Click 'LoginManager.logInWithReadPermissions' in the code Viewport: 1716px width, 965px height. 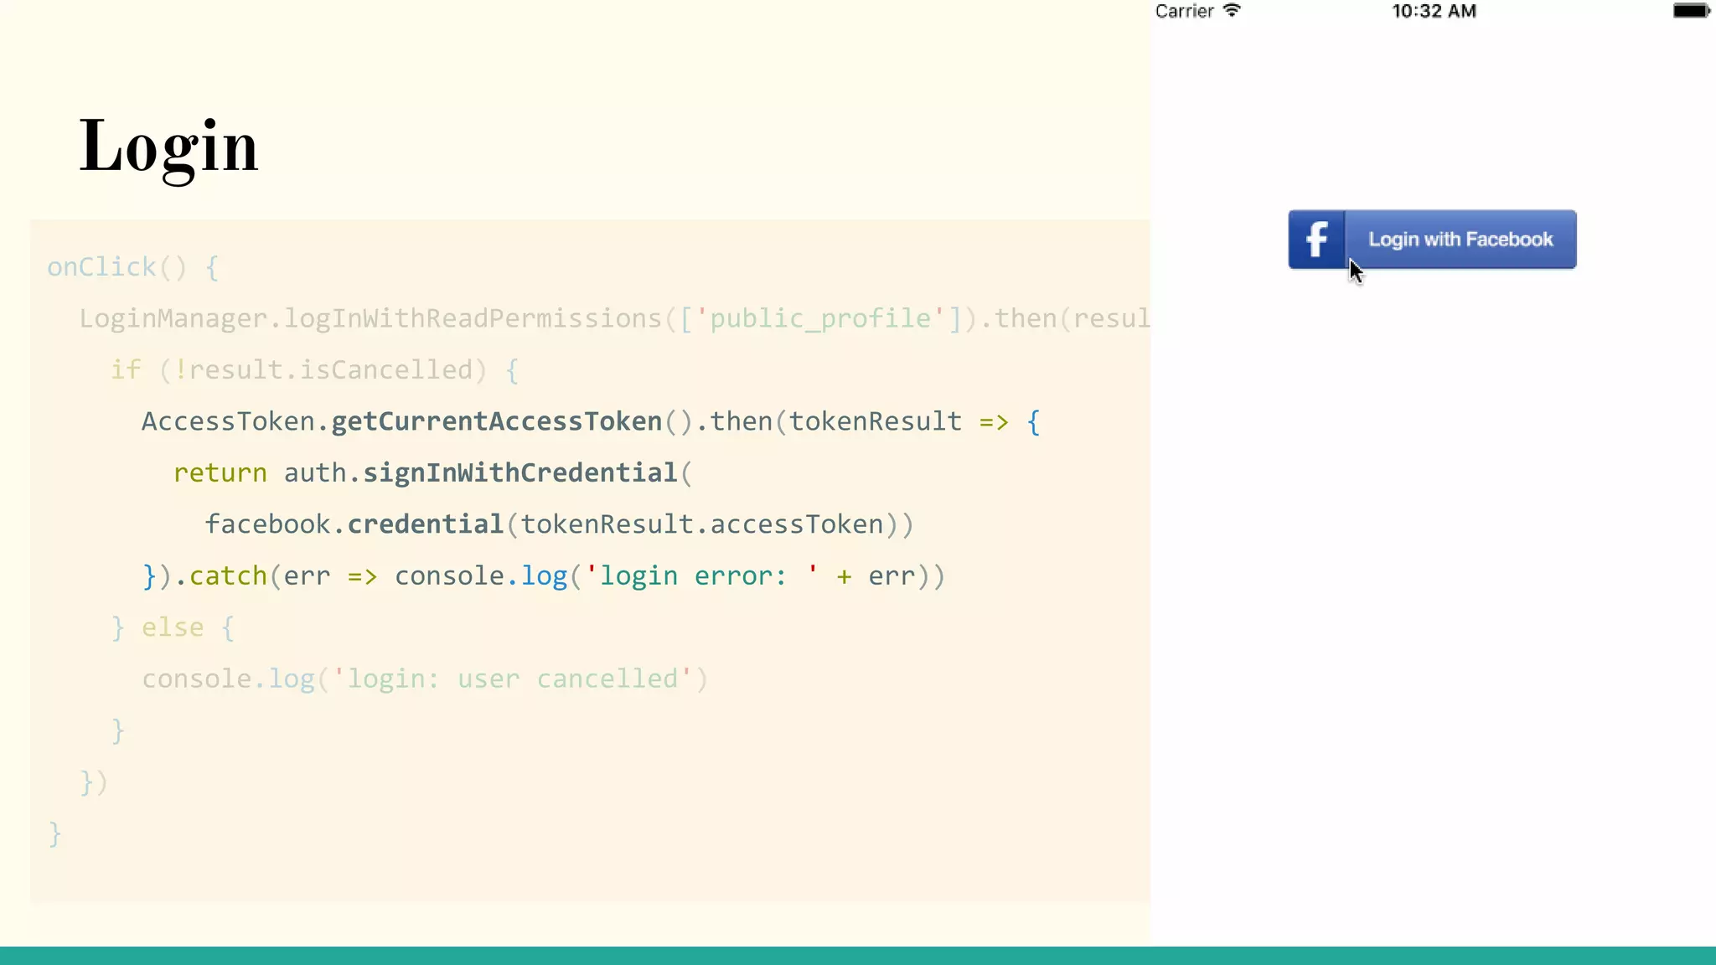coord(370,319)
